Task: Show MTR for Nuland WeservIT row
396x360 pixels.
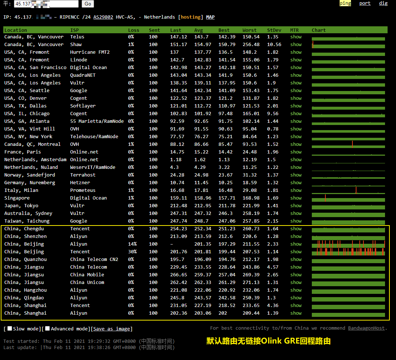Action: tap(296, 167)
